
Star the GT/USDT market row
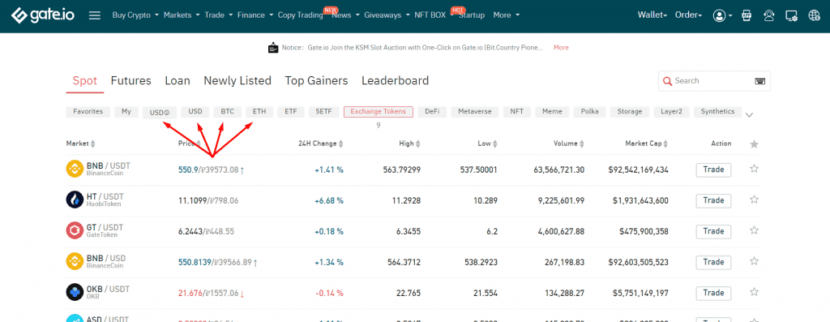click(755, 230)
